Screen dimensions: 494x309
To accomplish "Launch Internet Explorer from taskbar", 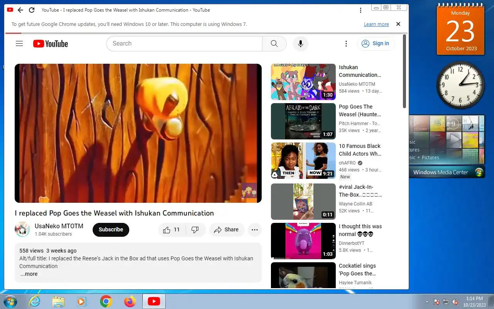I will pos(35,301).
